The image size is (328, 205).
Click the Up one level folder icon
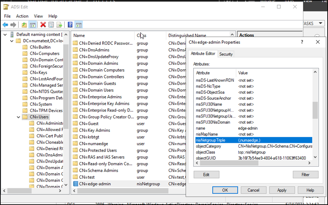click(x=24, y=25)
